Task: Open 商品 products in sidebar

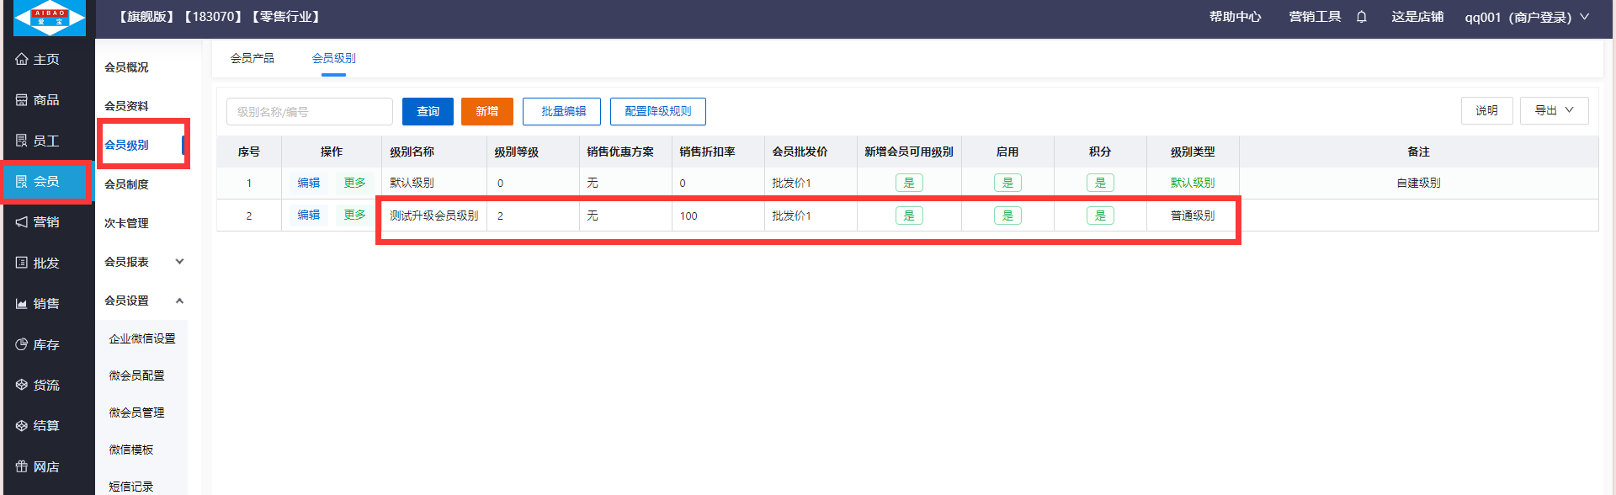Action: coord(38,100)
